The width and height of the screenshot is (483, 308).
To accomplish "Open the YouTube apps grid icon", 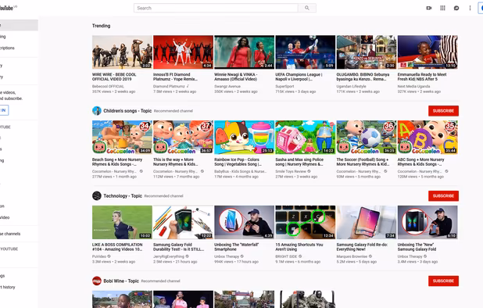I will point(442,8).
